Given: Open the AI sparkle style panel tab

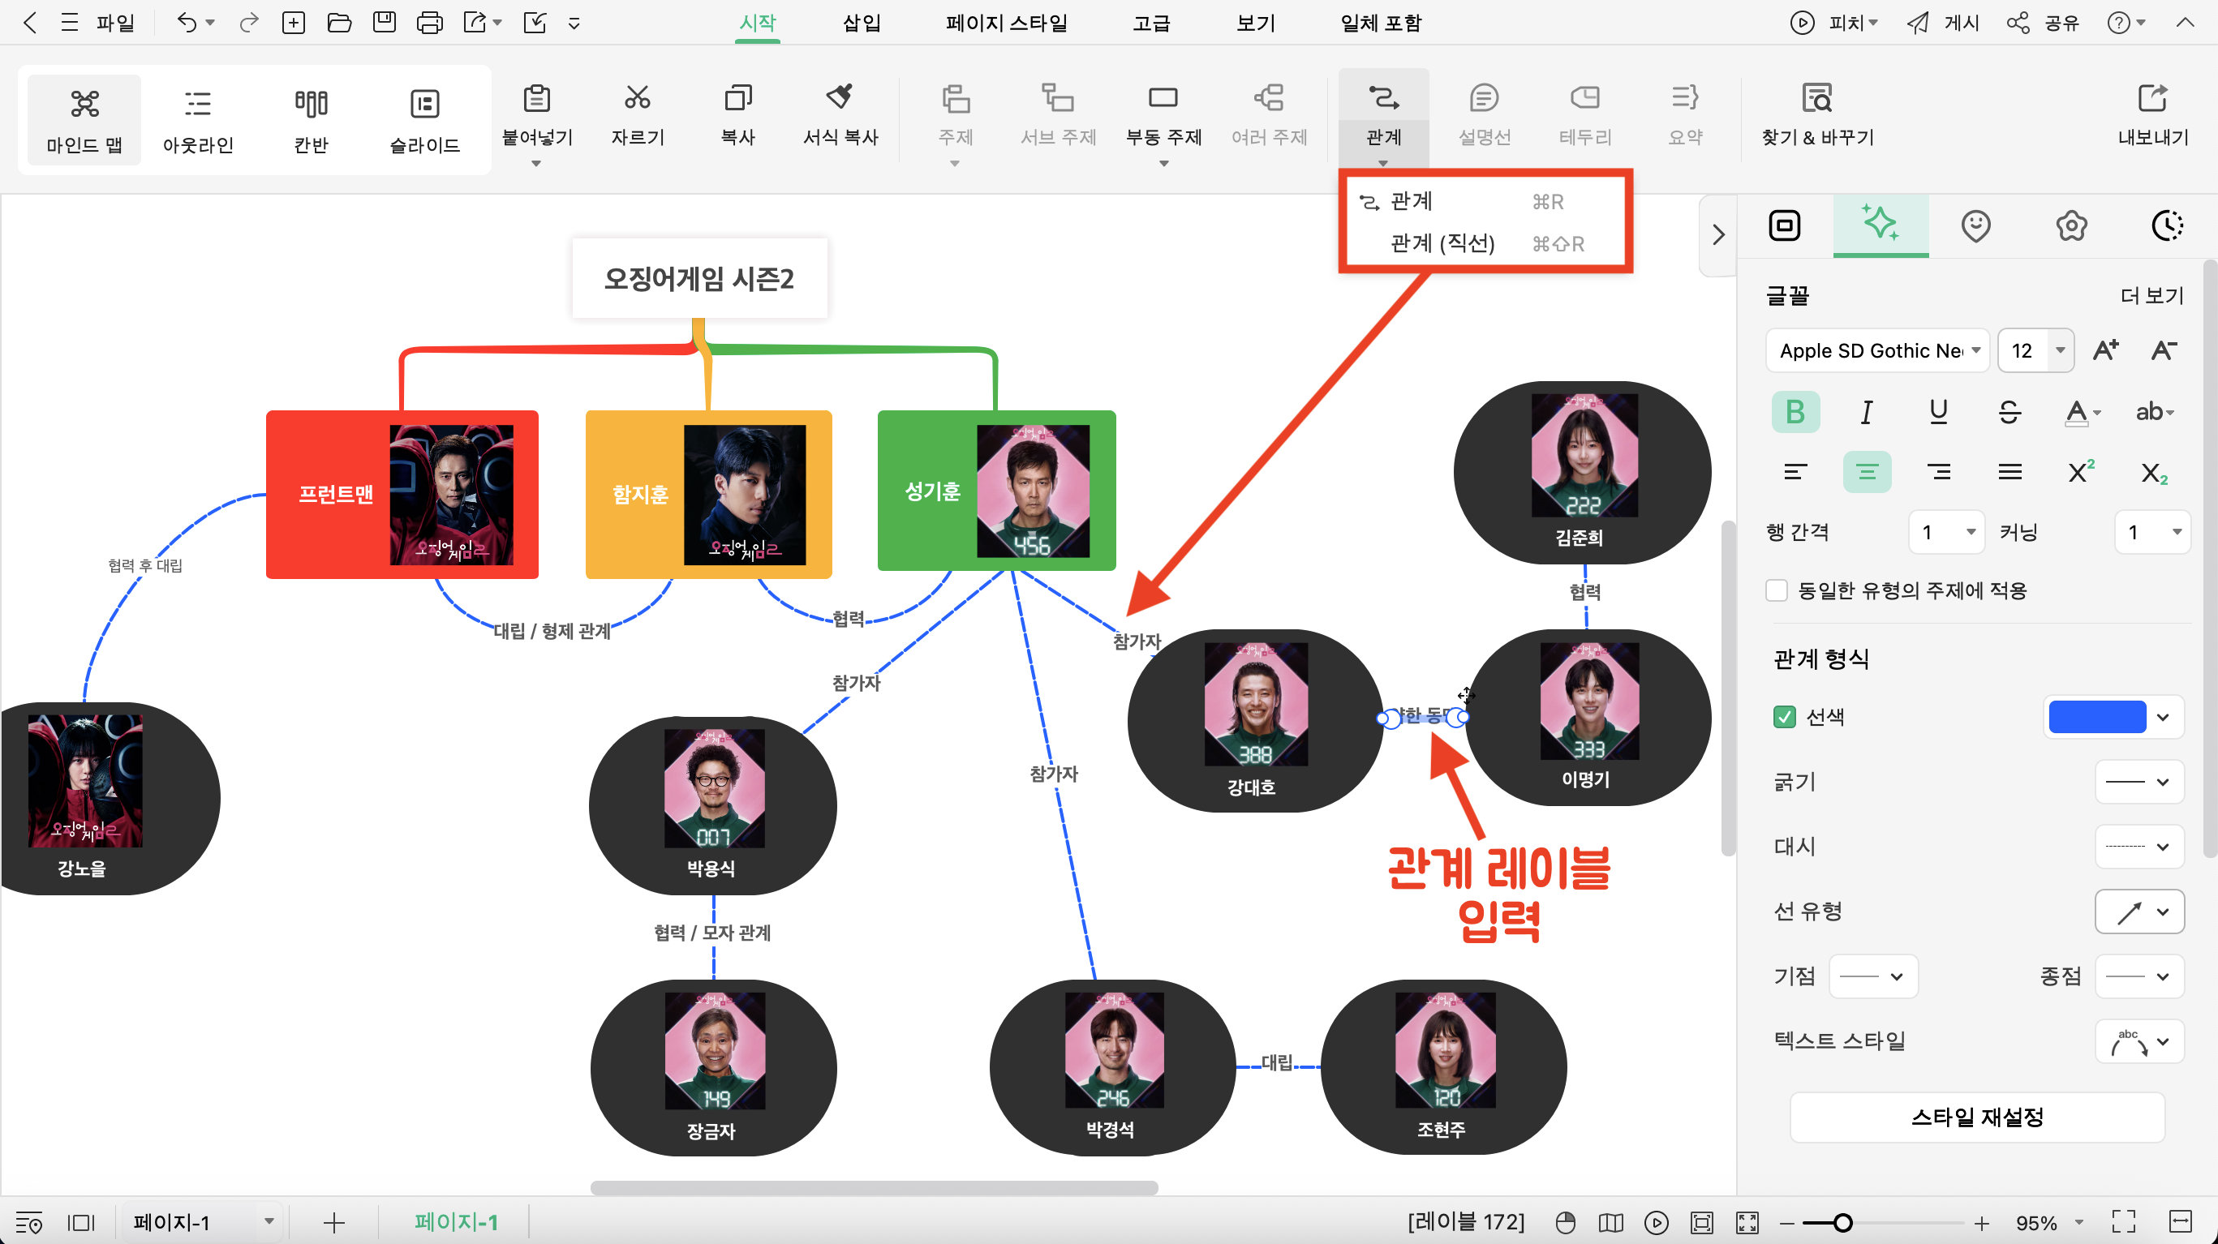Looking at the screenshot, I should (x=1881, y=224).
